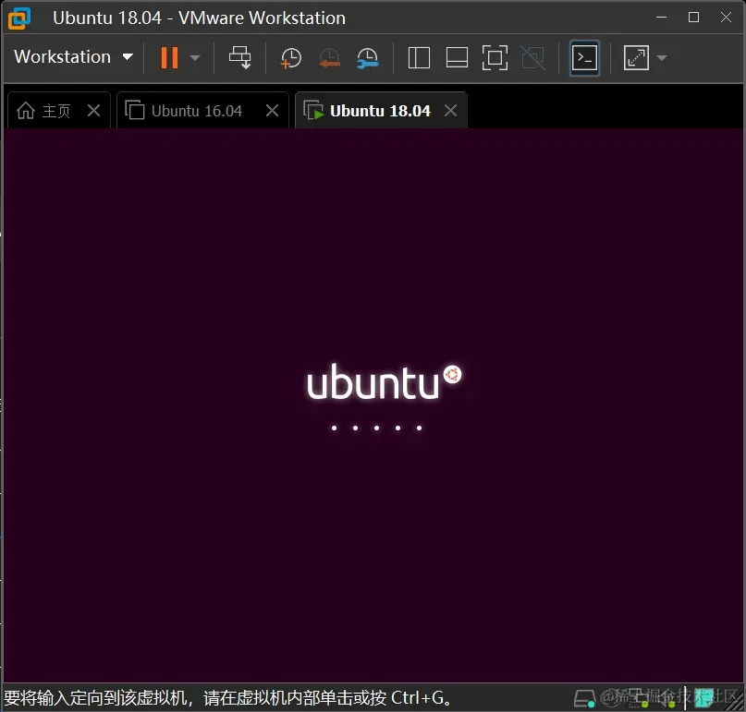Minimize the VMware Workstation window
The image size is (746, 712).
tap(661, 18)
